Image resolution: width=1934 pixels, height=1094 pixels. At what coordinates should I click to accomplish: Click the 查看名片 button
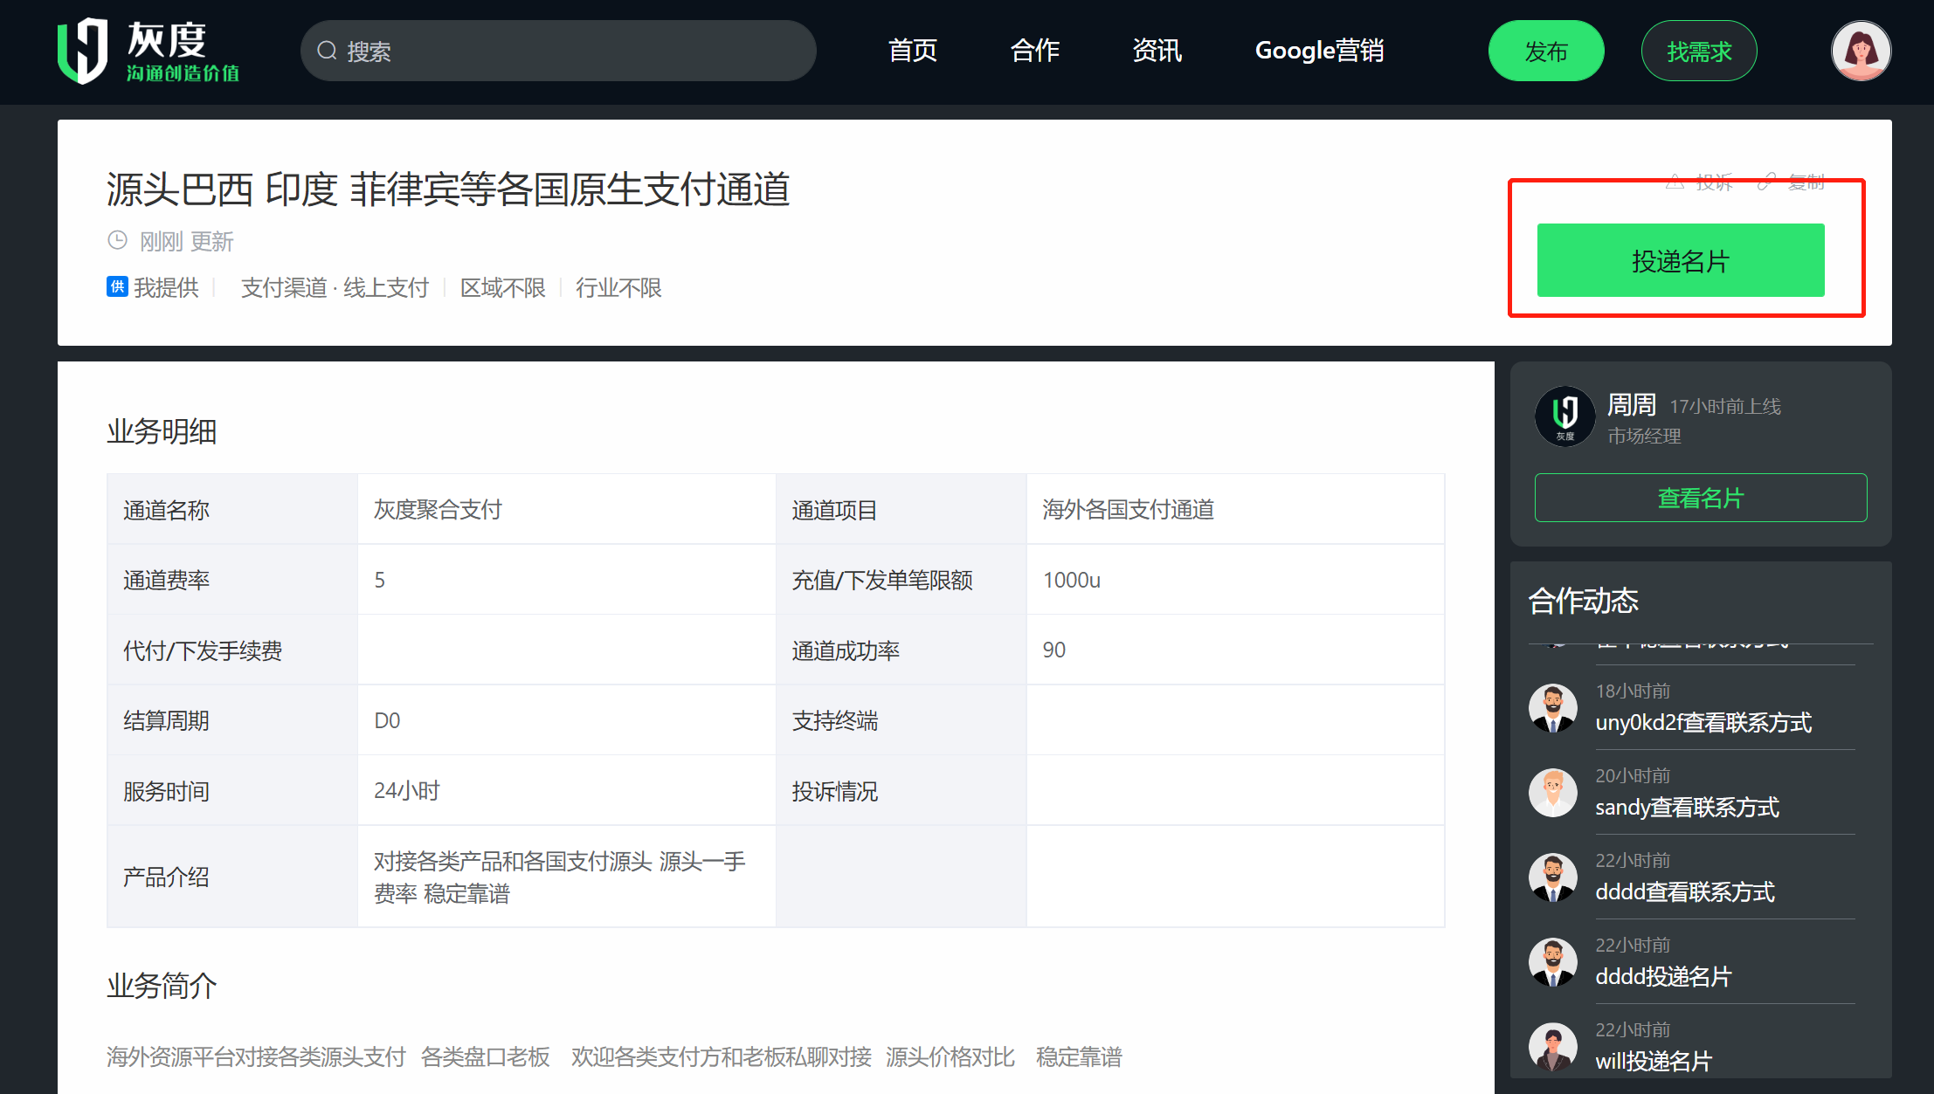tap(1701, 498)
